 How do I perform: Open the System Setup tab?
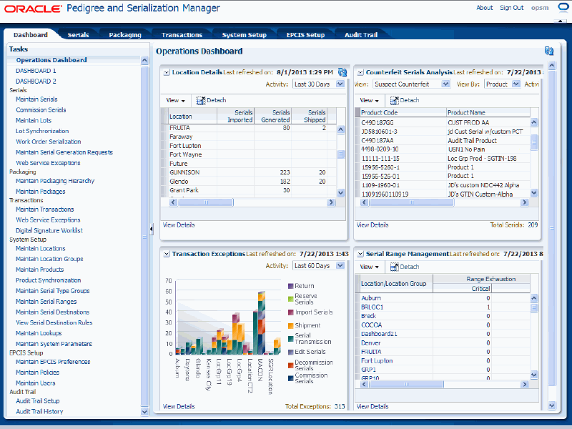tap(244, 35)
